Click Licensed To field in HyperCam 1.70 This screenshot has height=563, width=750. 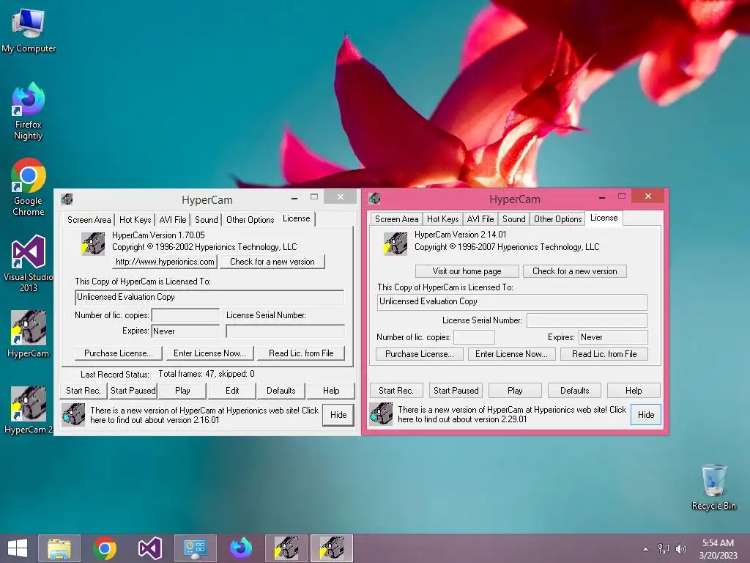(x=209, y=298)
